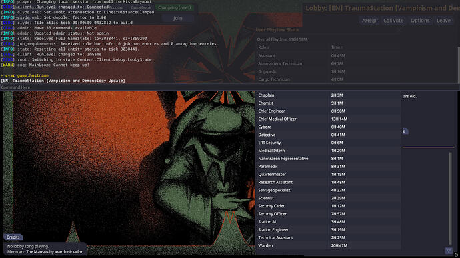Click the Lobby server title text
Image resolution: width=460 pixels, height=258 pixels.
point(383,8)
